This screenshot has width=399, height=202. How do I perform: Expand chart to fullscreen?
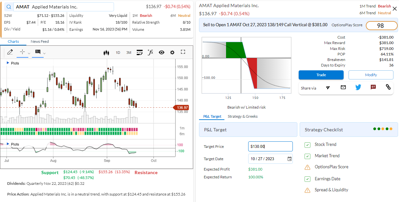click(183, 52)
